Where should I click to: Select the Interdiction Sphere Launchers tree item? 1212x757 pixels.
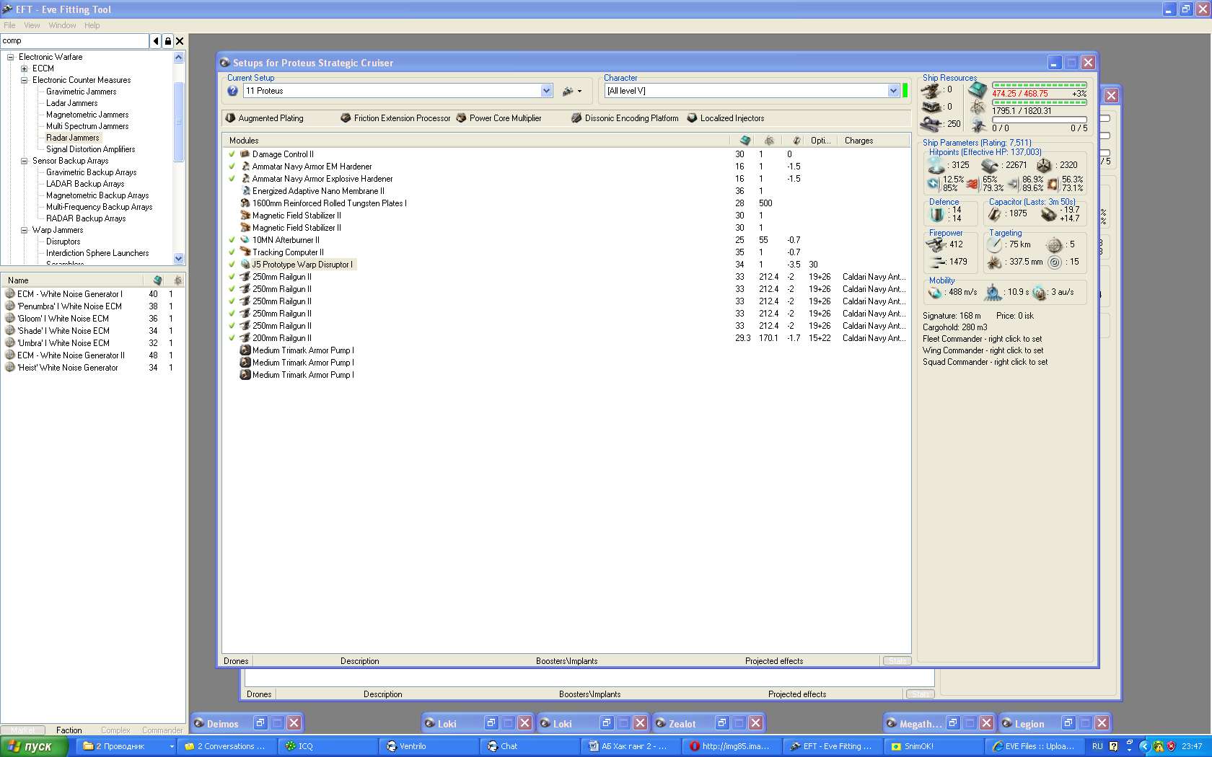click(97, 253)
